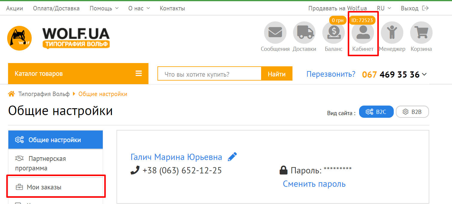Open the Баланс money icon
The width and height of the screenshot is (452, 204).
334,32
